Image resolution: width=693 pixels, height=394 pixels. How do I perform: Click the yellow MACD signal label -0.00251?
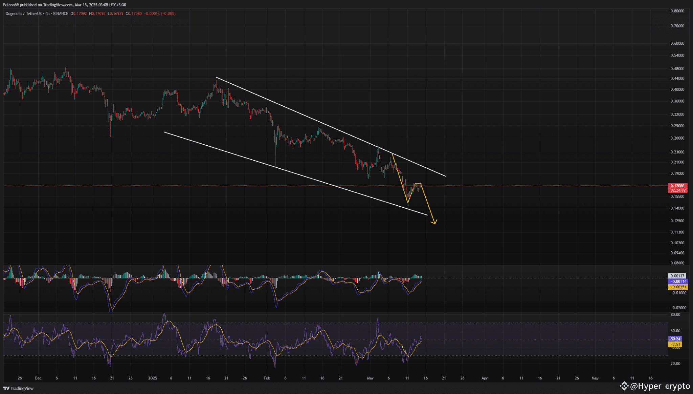(678, 287)
